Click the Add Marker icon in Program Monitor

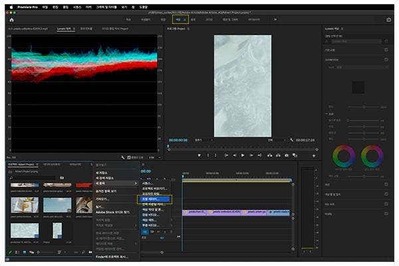198,155
